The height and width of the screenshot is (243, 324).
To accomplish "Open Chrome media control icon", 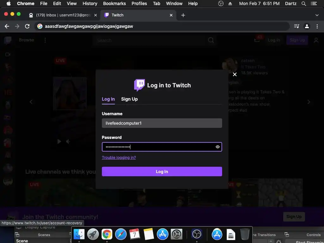I will click(x=296, y=26).
